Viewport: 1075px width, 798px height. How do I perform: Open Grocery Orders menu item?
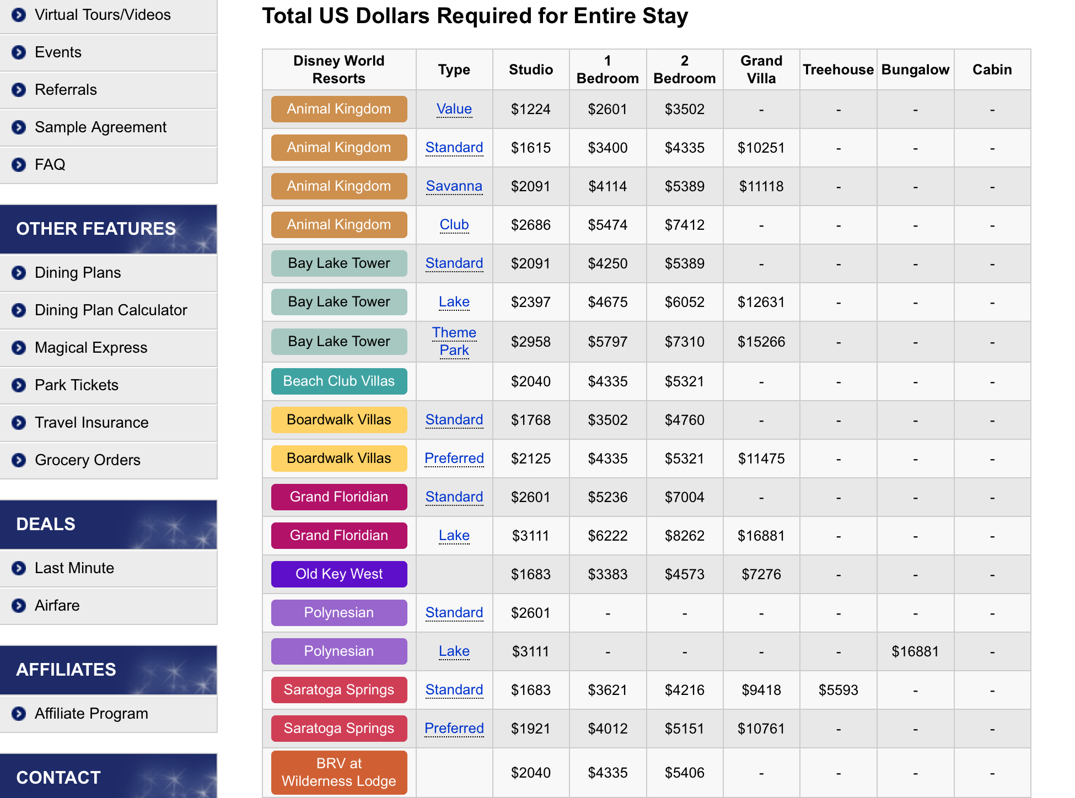(x=109, y=460)
